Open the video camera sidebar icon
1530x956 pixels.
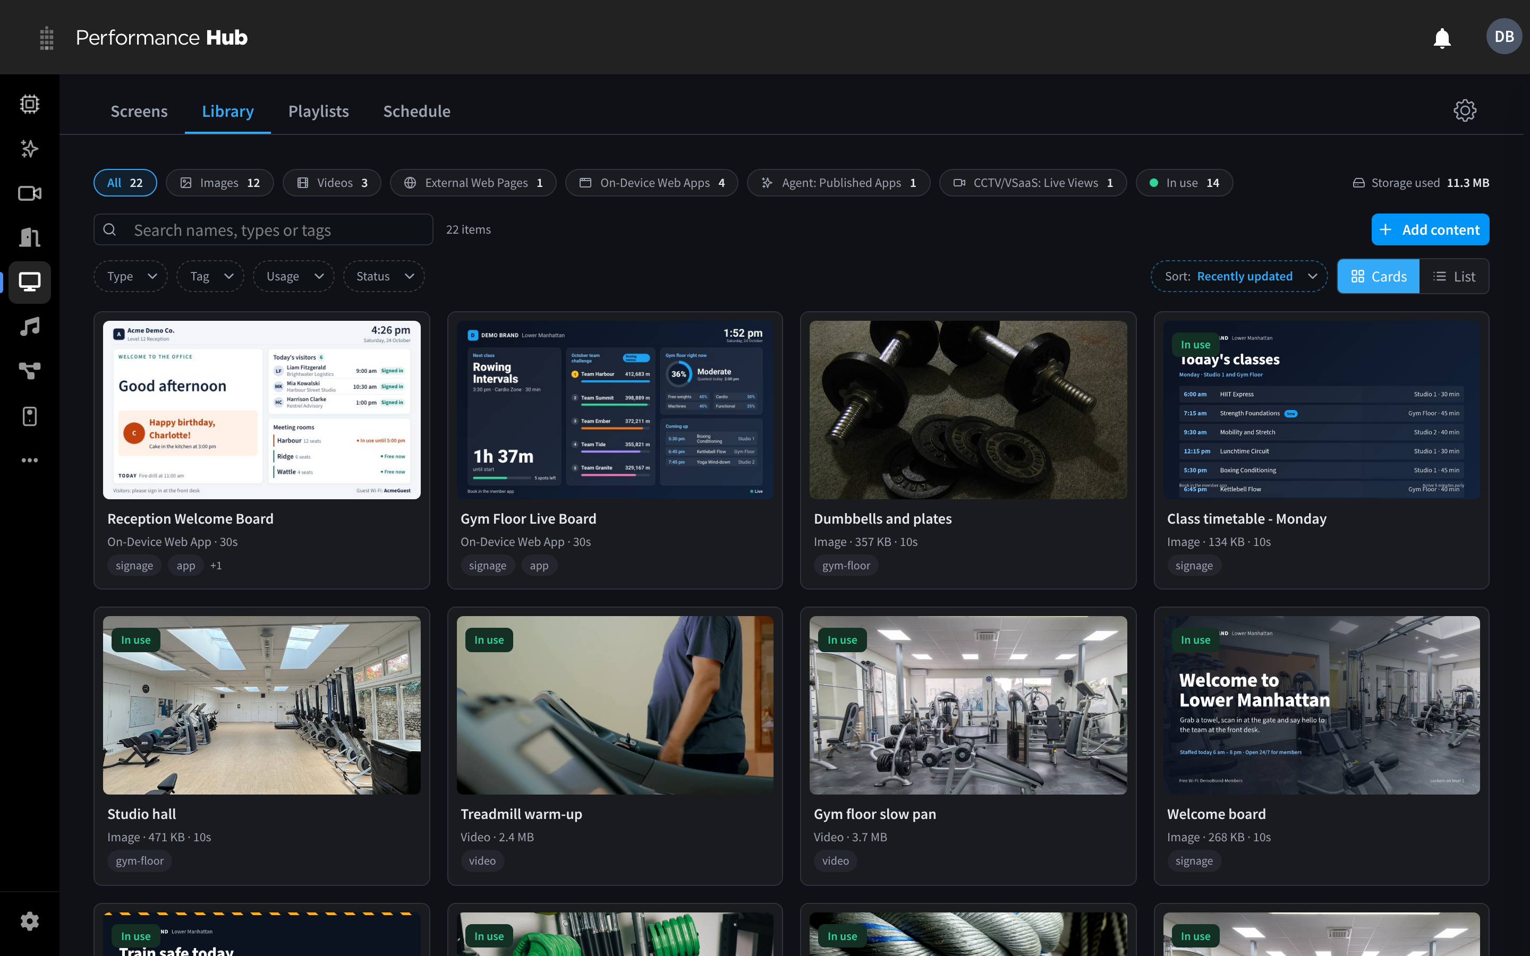pos(29,193)
